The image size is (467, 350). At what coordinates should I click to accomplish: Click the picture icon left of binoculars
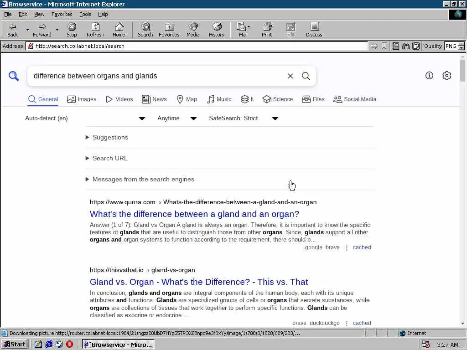(x=396, y=46)
